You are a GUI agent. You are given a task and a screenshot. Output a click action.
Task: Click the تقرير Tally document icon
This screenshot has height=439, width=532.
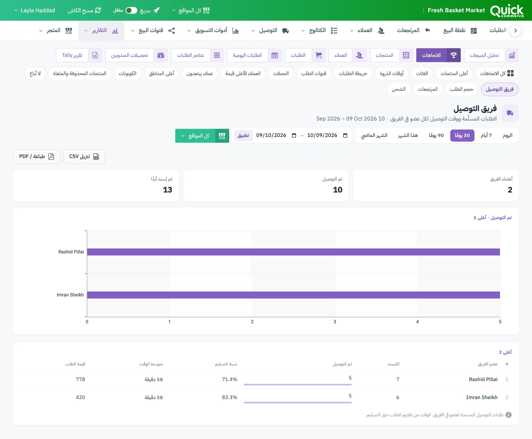click(x=95, y=55)
